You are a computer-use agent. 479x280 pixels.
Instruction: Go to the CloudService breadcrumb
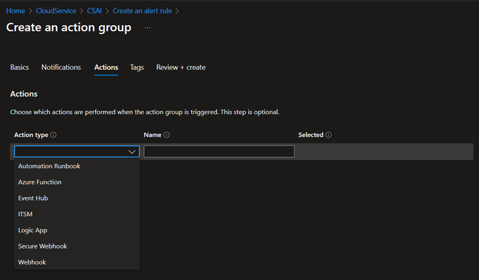pyautogui.click(x=56, y=11)
